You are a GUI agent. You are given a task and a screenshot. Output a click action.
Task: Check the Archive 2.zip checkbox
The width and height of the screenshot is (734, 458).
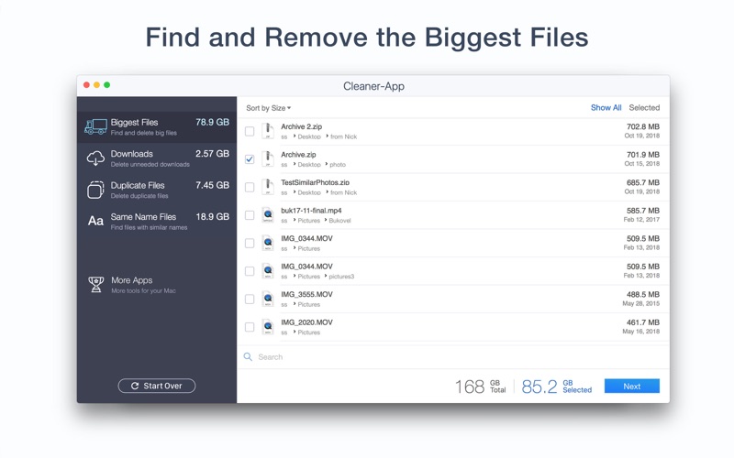(250, 131)
